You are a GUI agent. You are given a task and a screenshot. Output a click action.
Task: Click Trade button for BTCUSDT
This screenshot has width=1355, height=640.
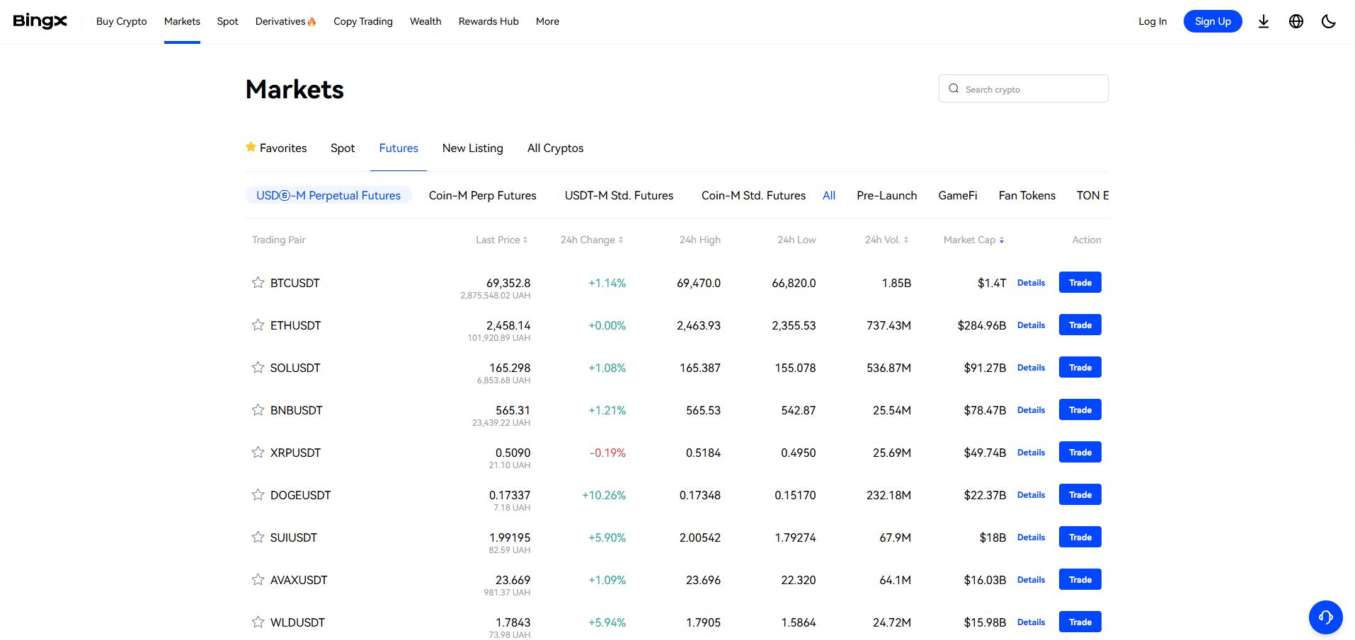[1080, 282]
